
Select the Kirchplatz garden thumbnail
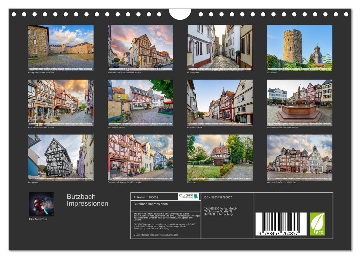pyautogui.click(x=220, y=157)
